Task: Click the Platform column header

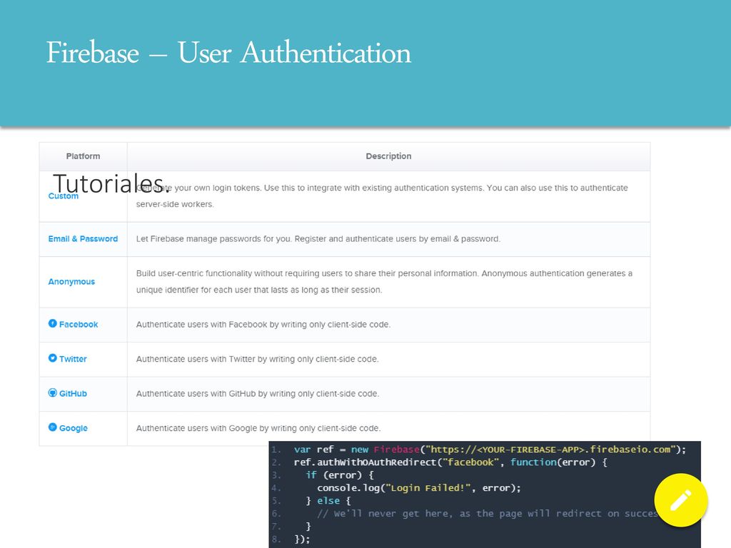Action: click(83, 156)
